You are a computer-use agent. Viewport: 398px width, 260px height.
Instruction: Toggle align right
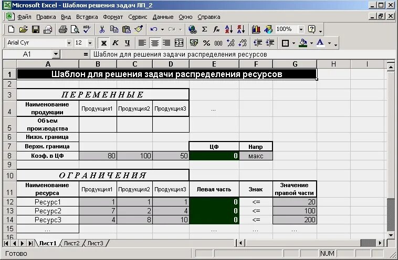(x=166, y=43)
